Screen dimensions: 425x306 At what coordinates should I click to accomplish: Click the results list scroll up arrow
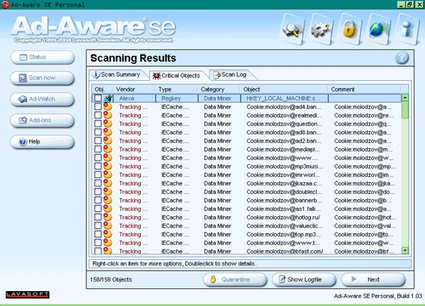point(405,98)
